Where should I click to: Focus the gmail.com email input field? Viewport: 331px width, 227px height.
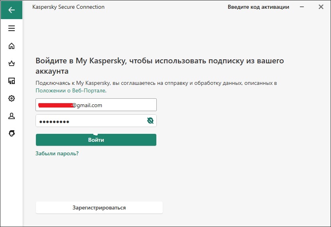tap(96, 105)
